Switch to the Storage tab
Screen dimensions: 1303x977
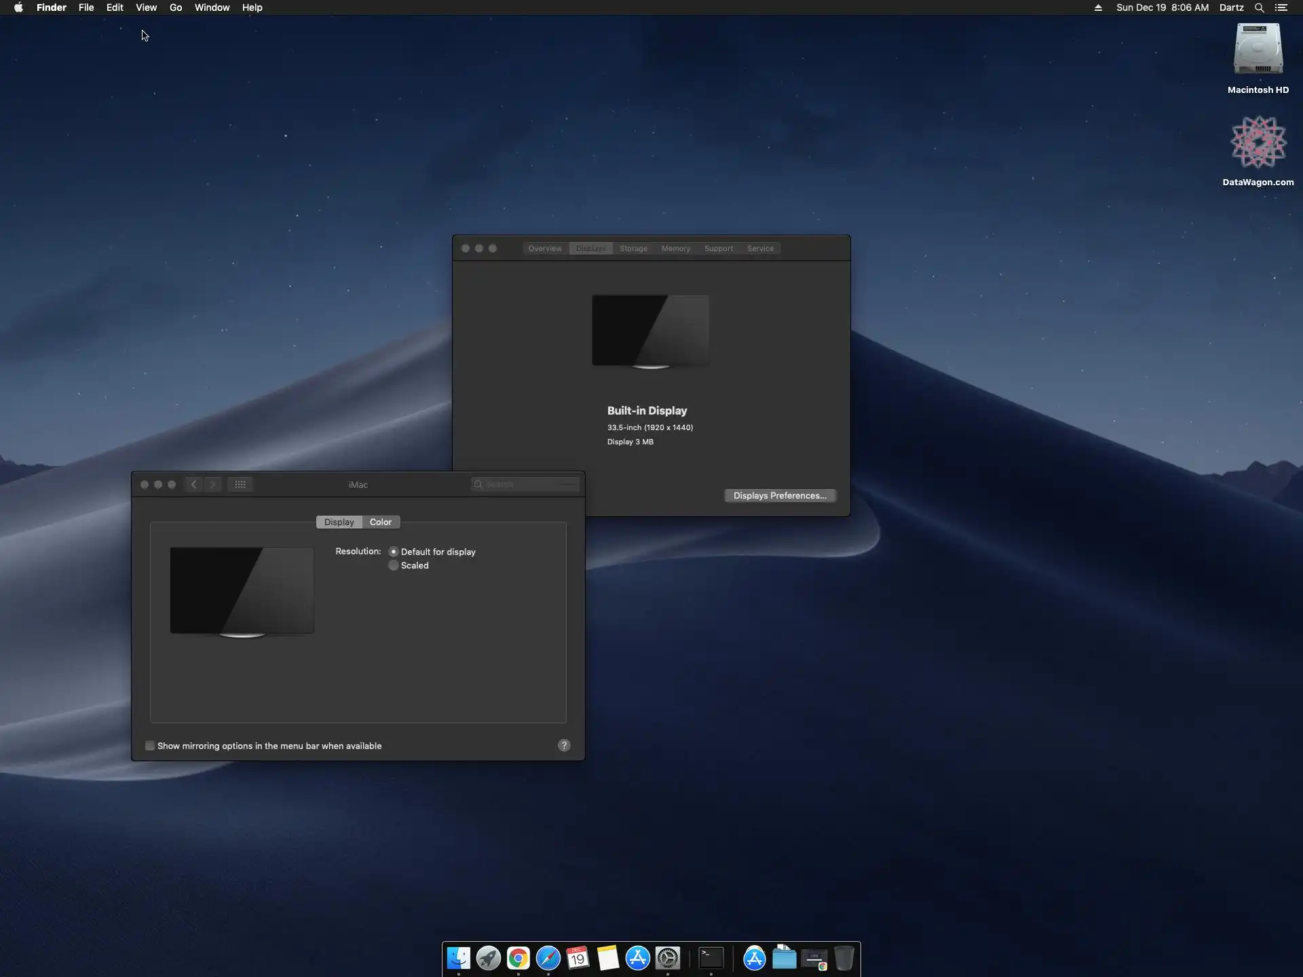633,248
